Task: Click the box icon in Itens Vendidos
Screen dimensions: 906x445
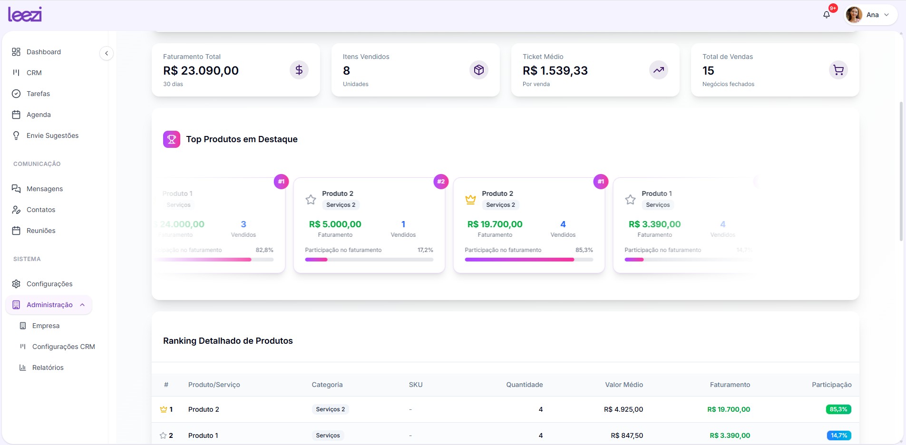Action: [x=478, y=70]
